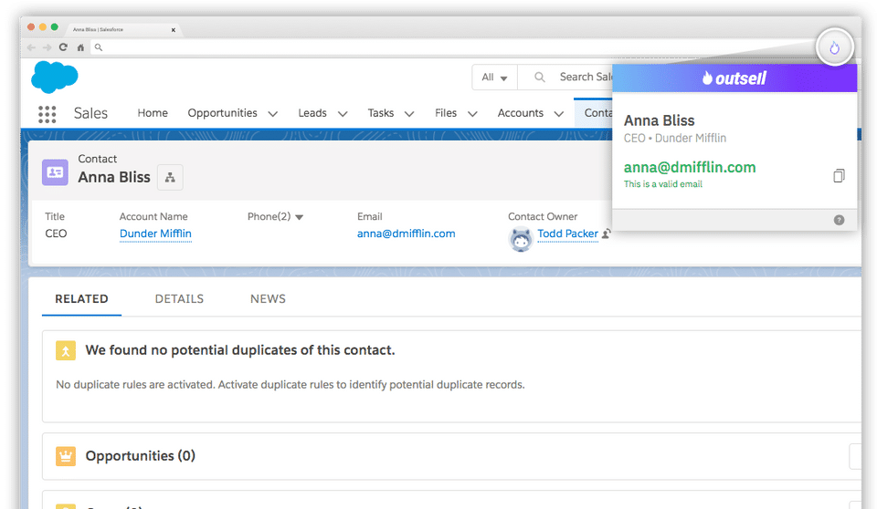877x509 pixels.
Task: Expand the Phone(2) dropdown arrow
Action: click(300, 217)
